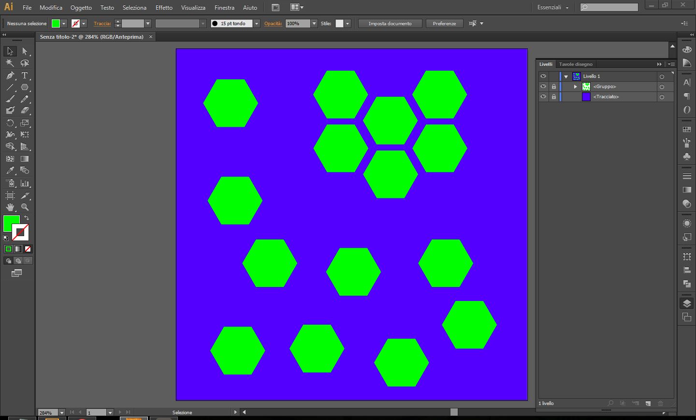Open the File menu

[27, 7]
